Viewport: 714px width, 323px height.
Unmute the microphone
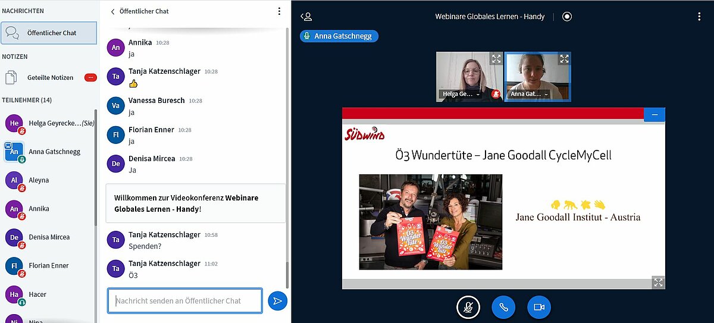point(468,307)
